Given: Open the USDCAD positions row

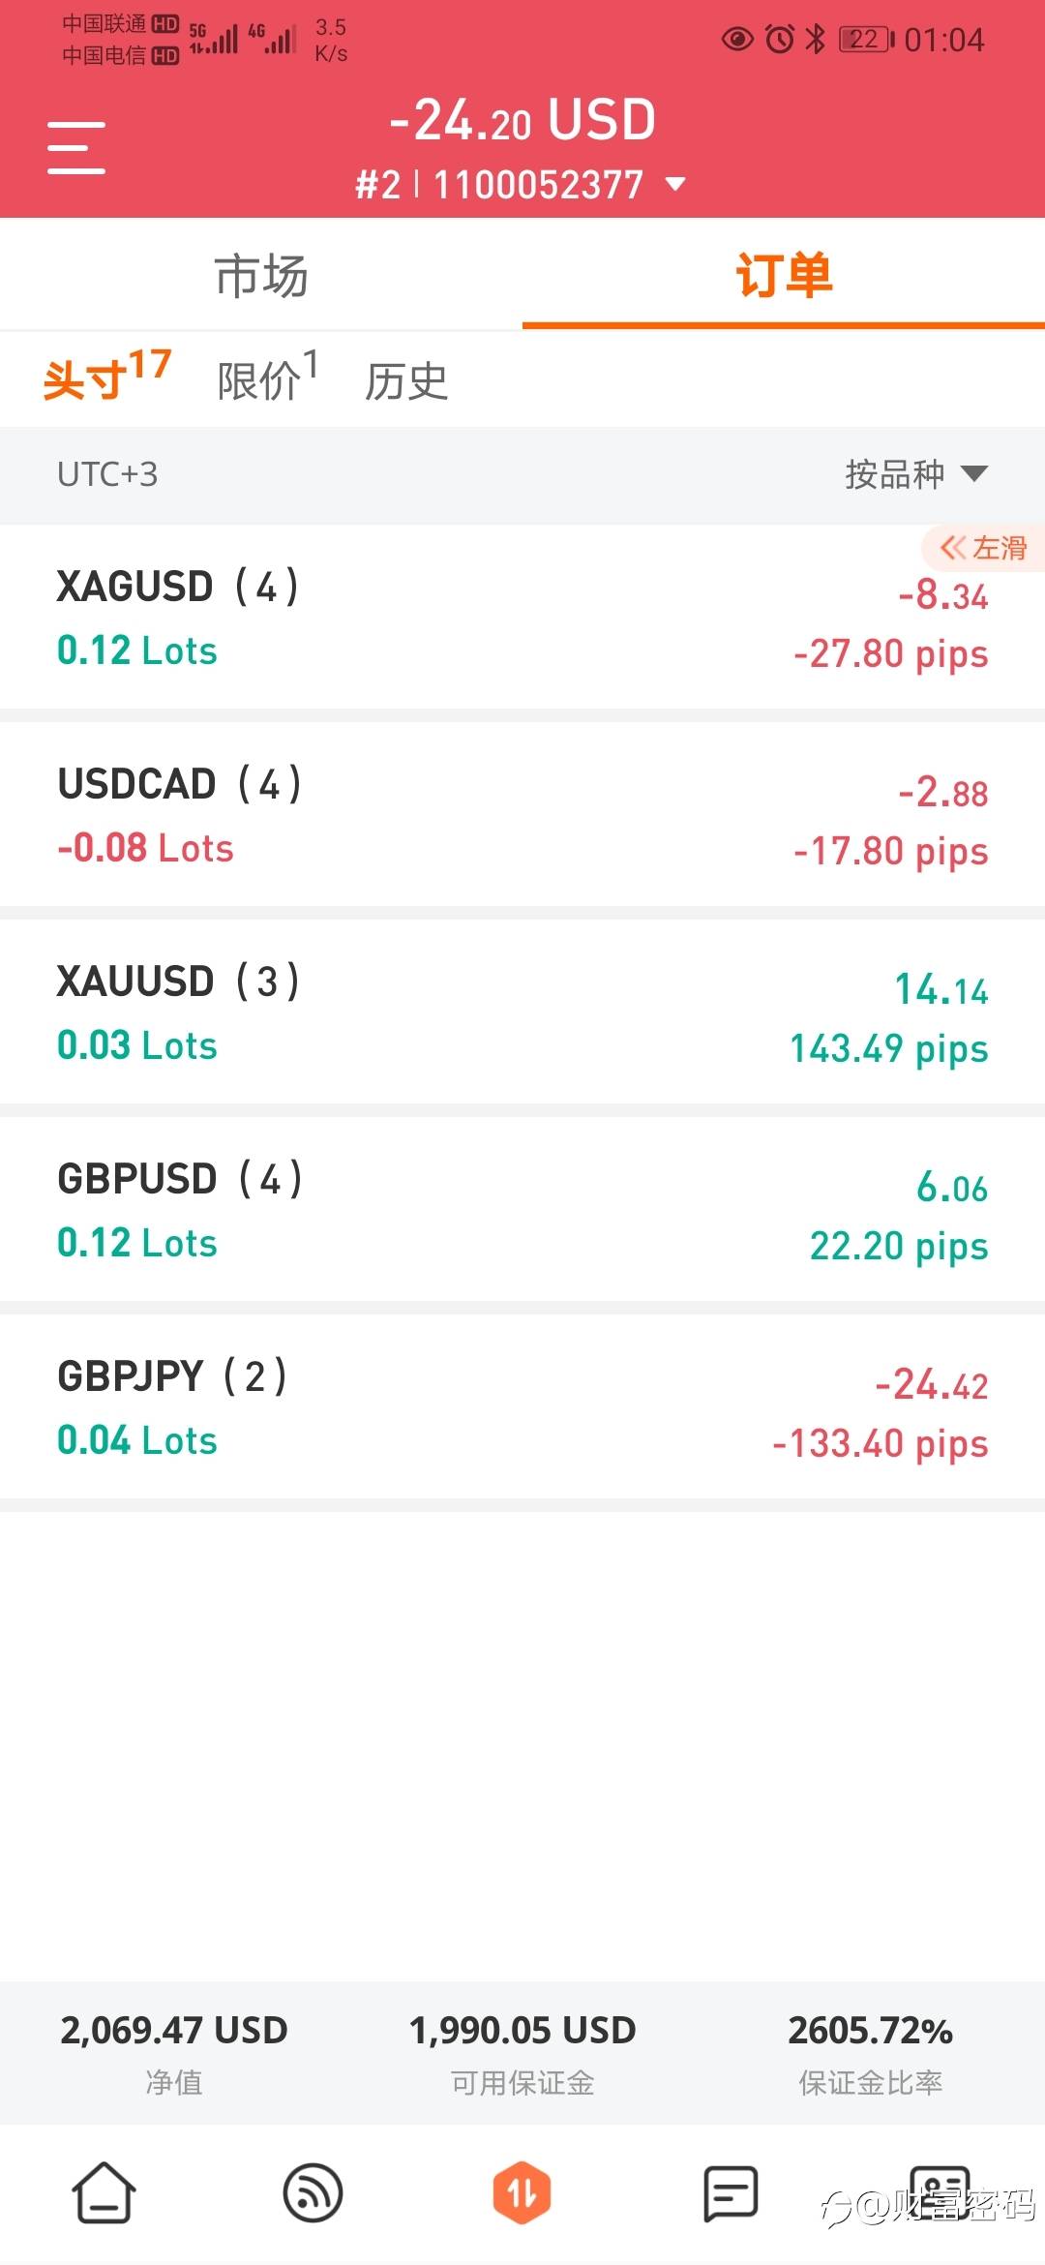Looking at the screenshot, I should [522, 815].
